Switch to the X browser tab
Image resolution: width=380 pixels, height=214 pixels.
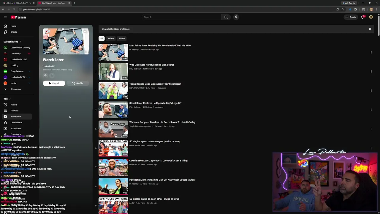coord(18,3)
